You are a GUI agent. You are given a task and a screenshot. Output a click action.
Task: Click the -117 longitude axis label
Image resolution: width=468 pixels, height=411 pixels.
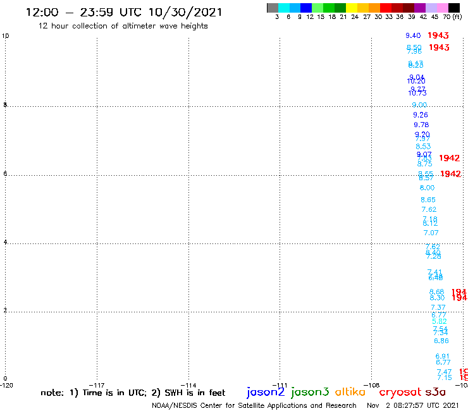[x=97, y=385]
